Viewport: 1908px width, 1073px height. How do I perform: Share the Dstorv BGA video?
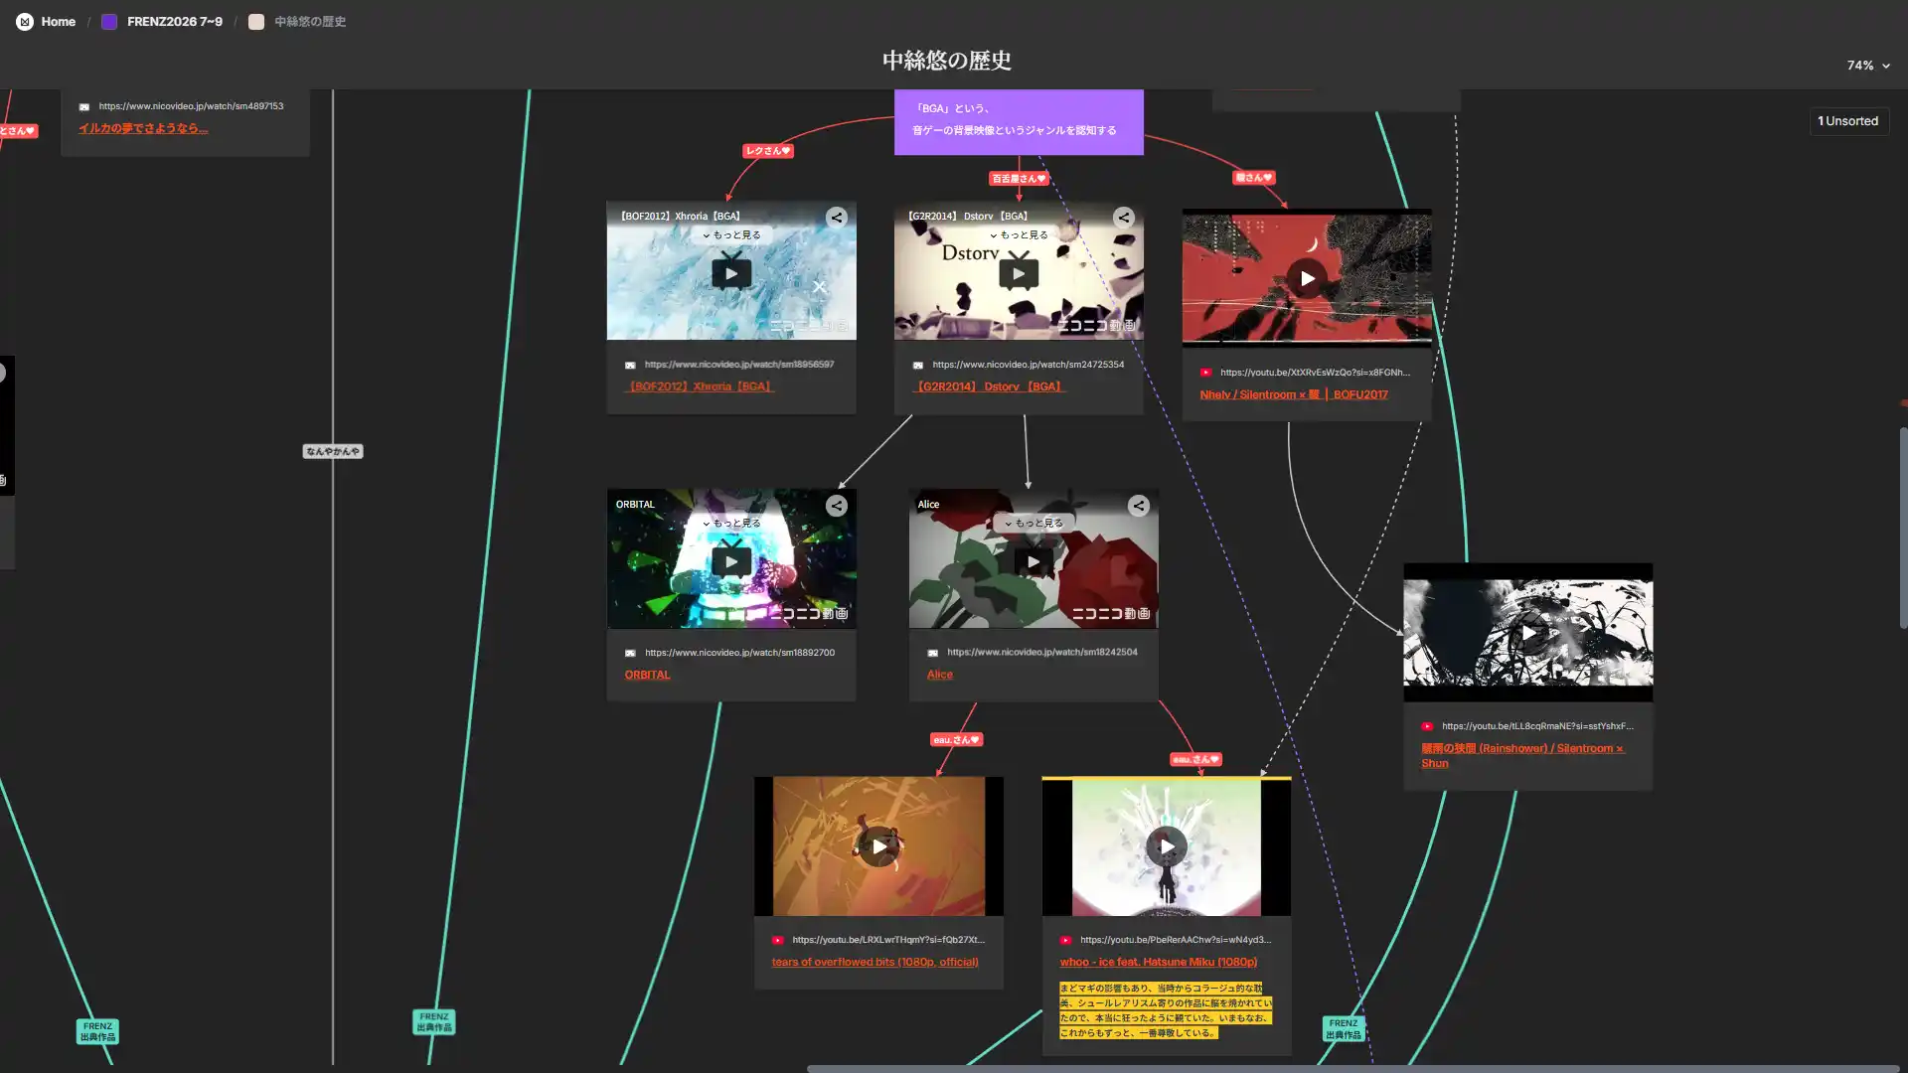click(x=1124, y=218)
